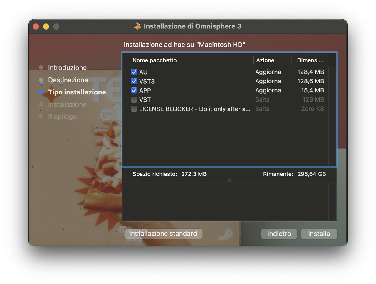Viewport: 376px width, 284px height.
Task: Sort by Nome pacchetto column header
Action: coord(155,60)
